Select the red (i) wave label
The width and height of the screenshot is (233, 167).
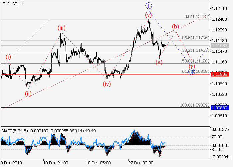coord(8,57)
